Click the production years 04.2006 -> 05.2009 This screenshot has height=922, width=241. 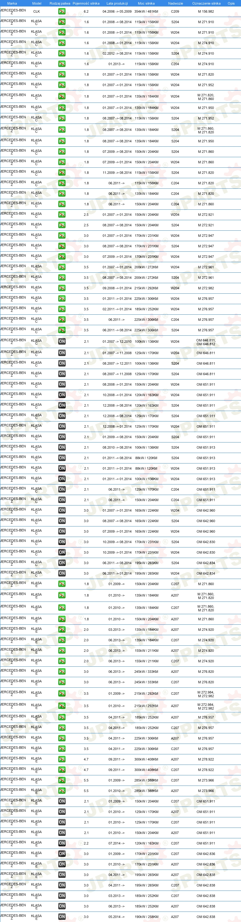(x=117, y=11)
